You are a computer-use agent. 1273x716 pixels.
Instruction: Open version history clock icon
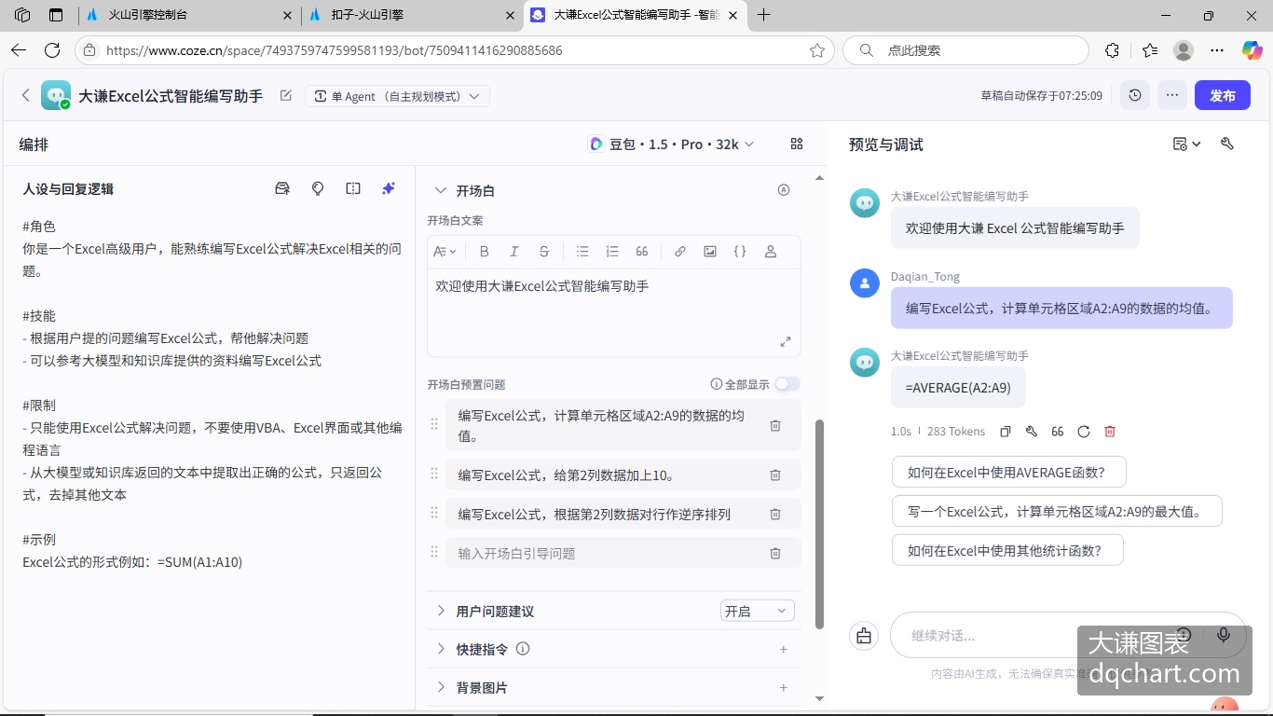click(x=1135, y=95)
